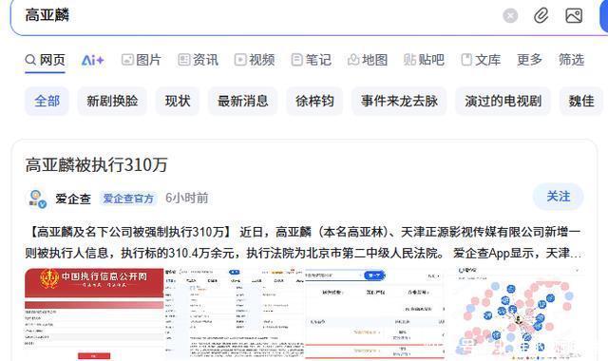Image resolution: width=608 pixels, height=361 pixels.
Task: Open the company details table thumbnail
Action: point(235,313)
